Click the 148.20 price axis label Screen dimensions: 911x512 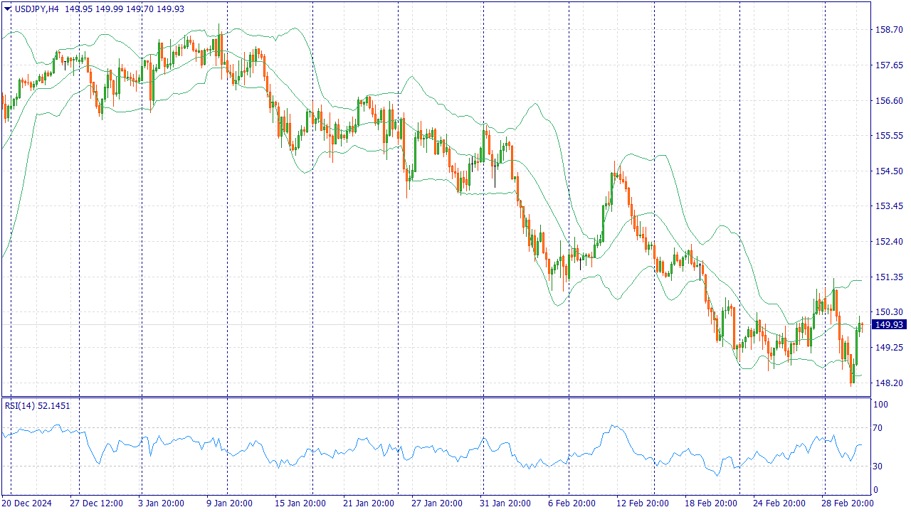coord(888,383)
